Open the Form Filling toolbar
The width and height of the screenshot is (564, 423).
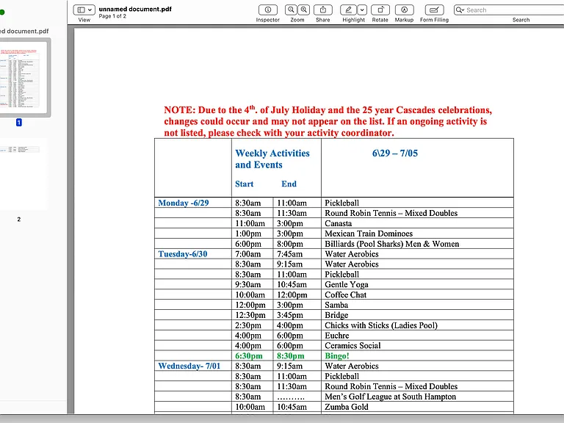(435, 10)
